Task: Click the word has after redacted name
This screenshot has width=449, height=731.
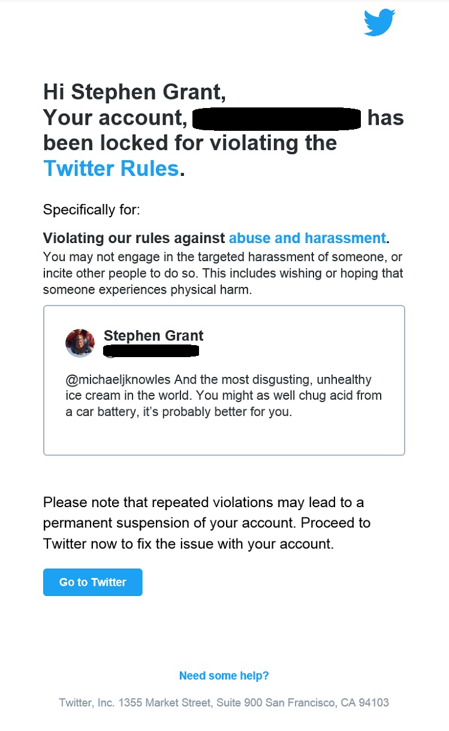Action: 385,118
